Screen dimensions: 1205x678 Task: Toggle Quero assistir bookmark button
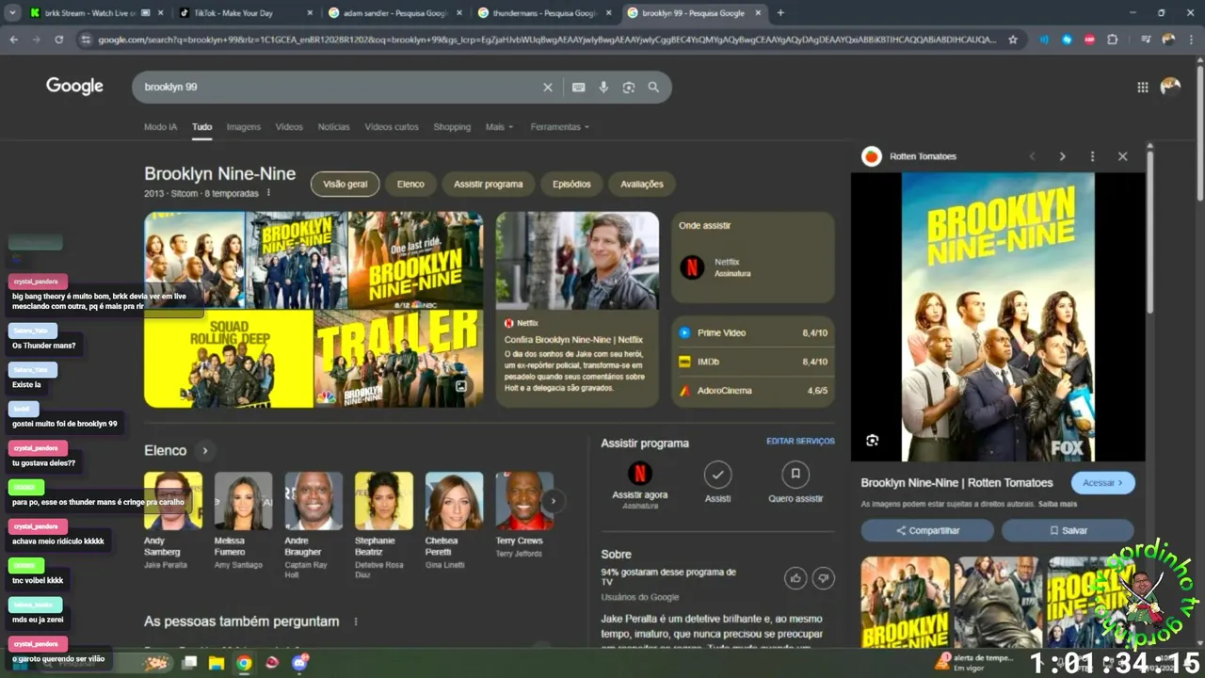(795, 474)
